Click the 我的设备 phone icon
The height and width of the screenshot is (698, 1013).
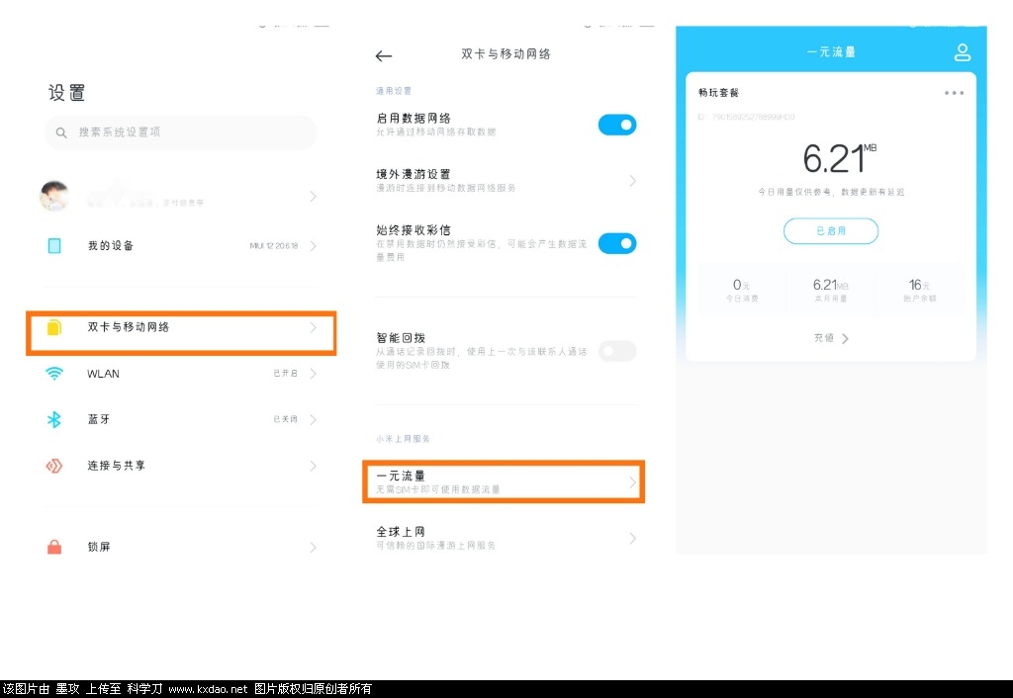[x=54, y=246]
